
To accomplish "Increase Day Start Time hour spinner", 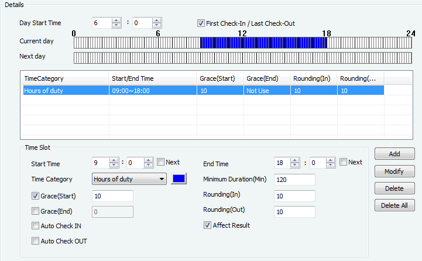I will click(116, 20).
